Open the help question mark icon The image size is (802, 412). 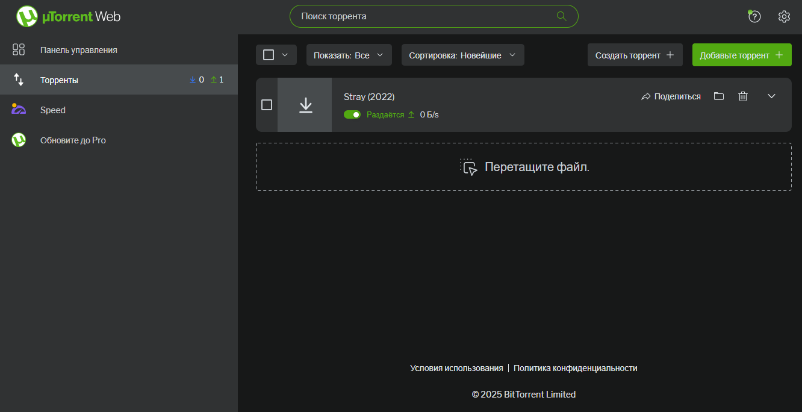point(754,16)
